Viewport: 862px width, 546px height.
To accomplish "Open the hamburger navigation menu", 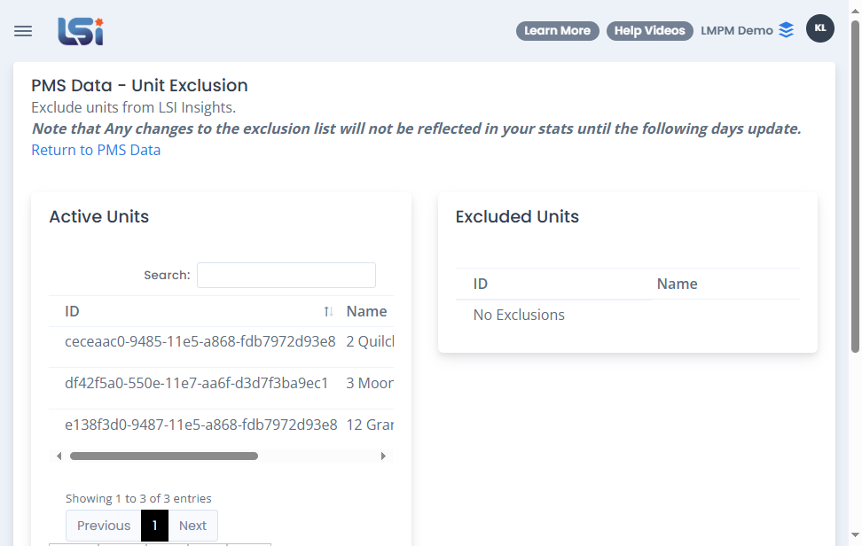I will click(23, 31).
